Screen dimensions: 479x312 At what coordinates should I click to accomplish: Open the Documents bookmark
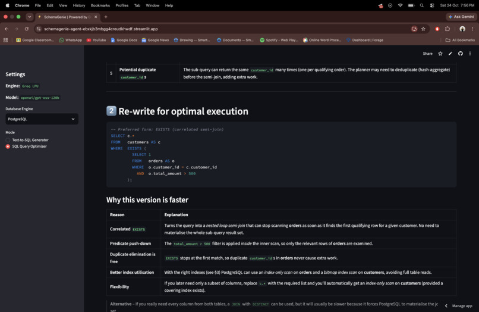click(x=235, y=40)
